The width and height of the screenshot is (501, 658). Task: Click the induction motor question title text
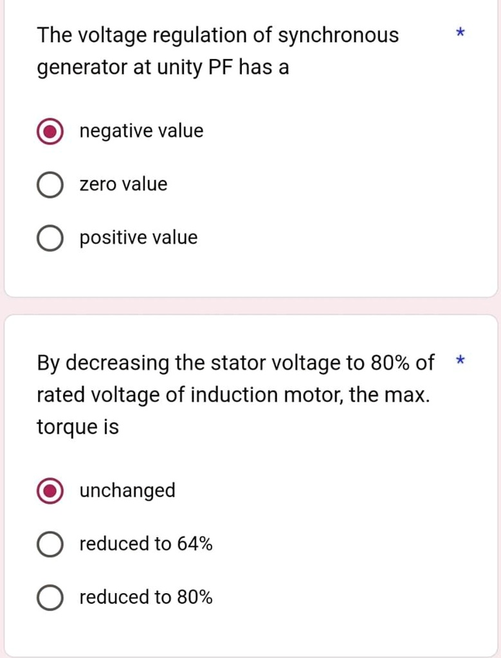click(x=235, y=394)
